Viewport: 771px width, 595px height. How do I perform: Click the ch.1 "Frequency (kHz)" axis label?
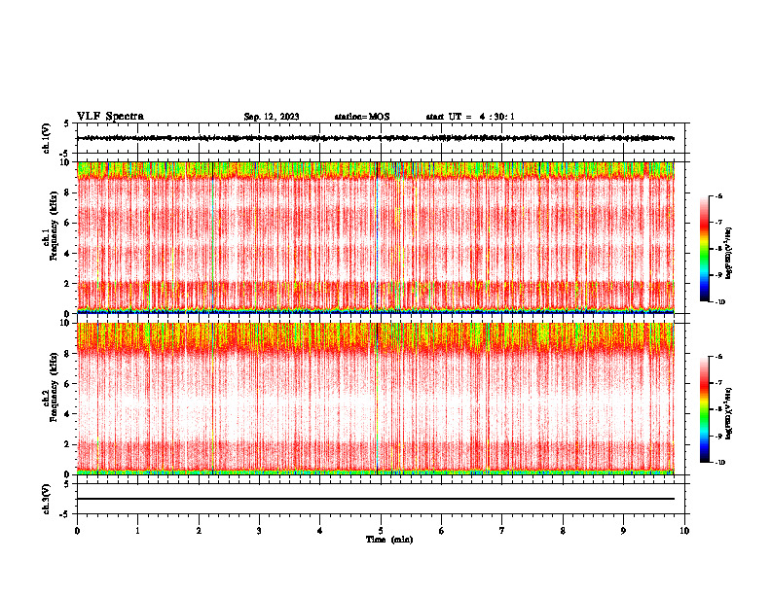54,226
